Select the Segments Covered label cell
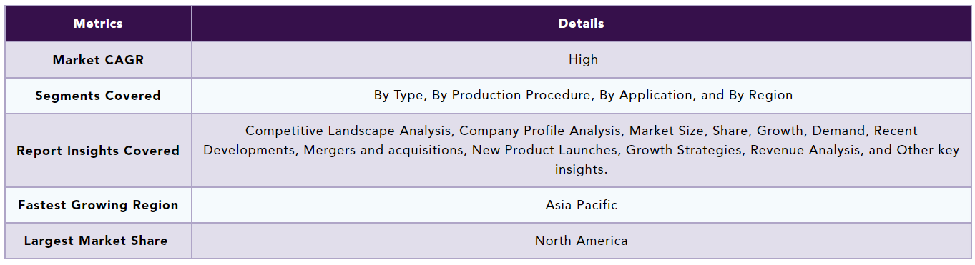975x265 pixels. tap(98, 96)
